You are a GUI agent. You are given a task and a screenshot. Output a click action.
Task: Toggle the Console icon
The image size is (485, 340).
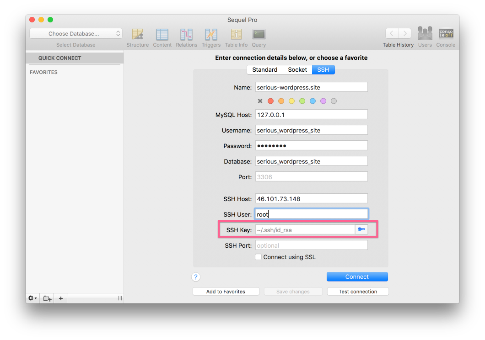(446, 33)
